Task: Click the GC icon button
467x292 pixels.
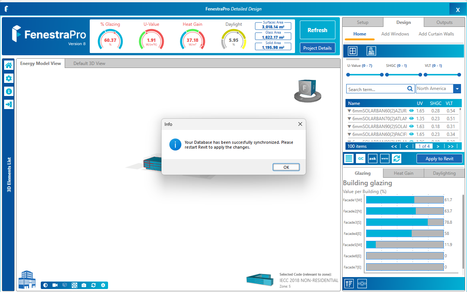Action: point(361,158)
